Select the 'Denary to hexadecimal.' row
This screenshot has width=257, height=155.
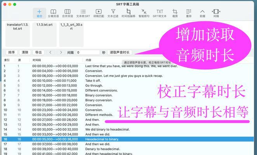pyautogui.click(x=128, y=149)
